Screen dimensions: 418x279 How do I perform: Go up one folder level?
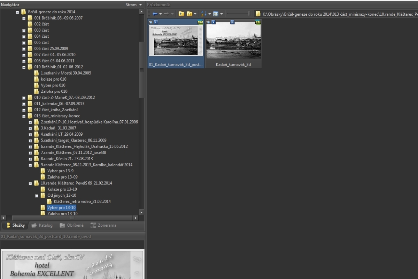click(x=181, y=14)
